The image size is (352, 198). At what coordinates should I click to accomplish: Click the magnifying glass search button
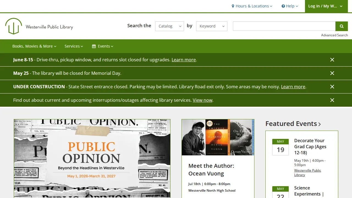pyautogui.click(x=342, y=26)
